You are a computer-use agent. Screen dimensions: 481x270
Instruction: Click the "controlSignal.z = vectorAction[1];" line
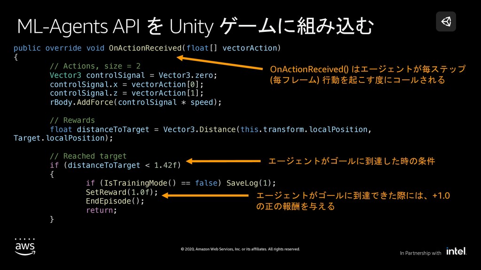[x=127, y=93]
